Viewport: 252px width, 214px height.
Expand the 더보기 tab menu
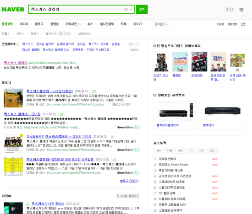tap(138, 24)
